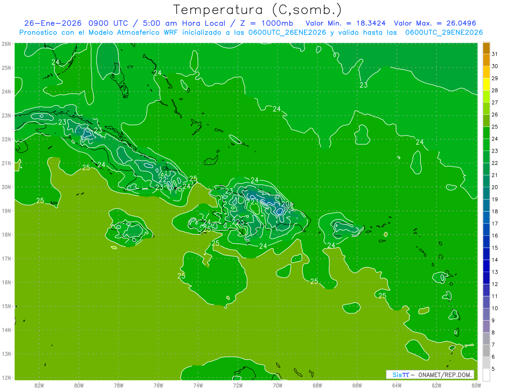Click the "13N" latitude axis label
Image resolution: width=506 pixels, height=391 pixels.
6,354
